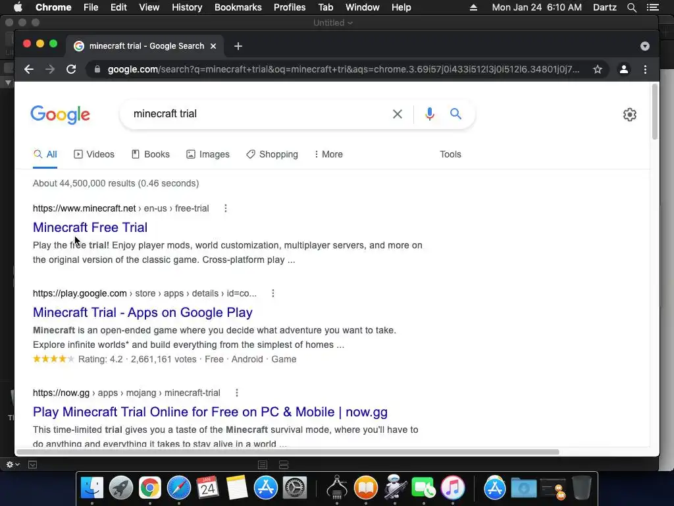This screenshot has height=506, width=674.
Task: Open Minecraft Trial - Apps on Google Play
Action: point(143,312)
